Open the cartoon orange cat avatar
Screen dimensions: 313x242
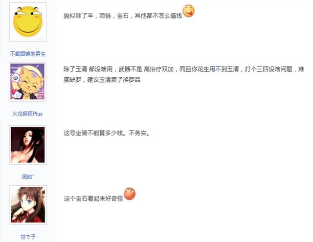tap(27, 82)
